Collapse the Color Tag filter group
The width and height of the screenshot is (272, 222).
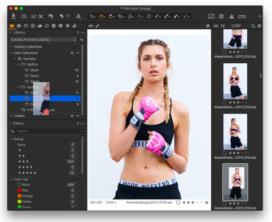coord(11,179)
